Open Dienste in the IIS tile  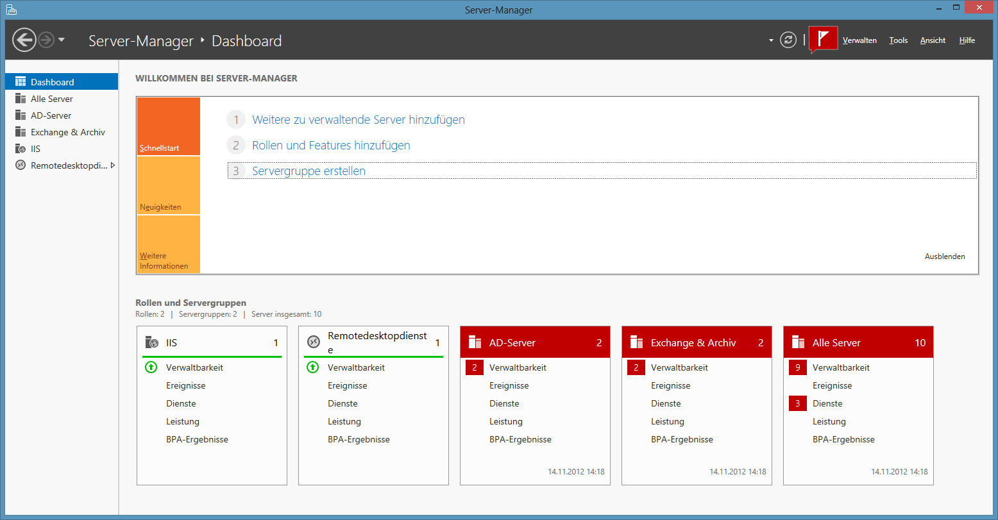181,403
